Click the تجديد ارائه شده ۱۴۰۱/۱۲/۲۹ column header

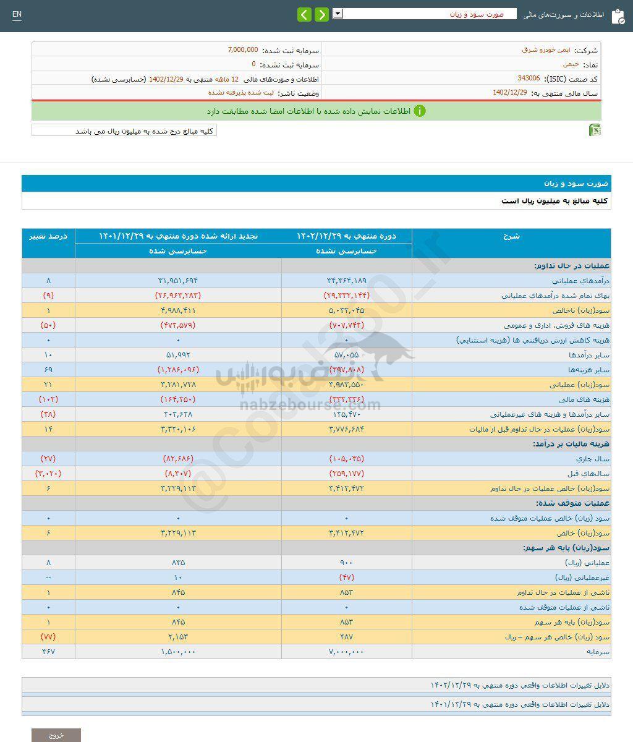tap(178, 236)
